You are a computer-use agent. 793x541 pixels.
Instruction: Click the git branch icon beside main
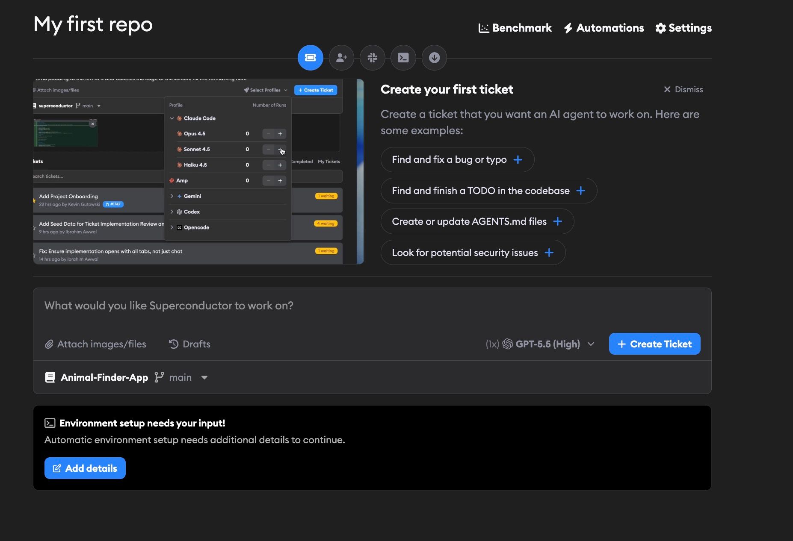159,377
